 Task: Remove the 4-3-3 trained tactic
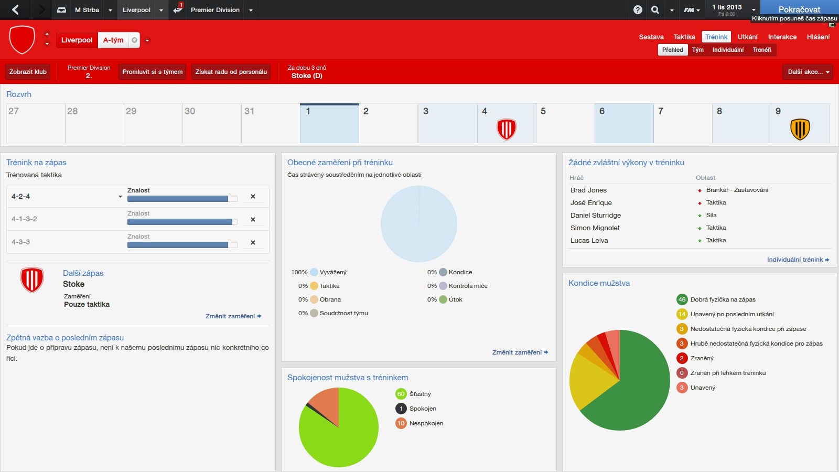click(x=253, y=242)
